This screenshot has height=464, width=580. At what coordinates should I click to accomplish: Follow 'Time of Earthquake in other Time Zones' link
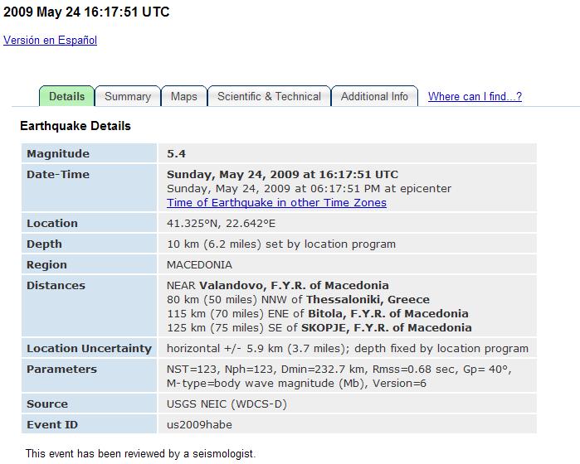(276, 202)
